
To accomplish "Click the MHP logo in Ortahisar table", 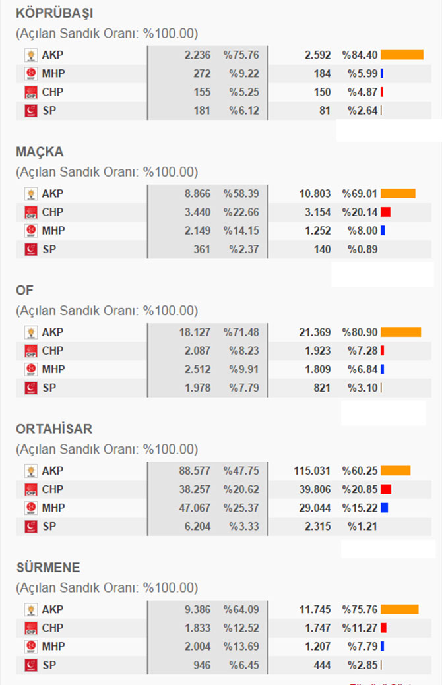I will [30, 508].
